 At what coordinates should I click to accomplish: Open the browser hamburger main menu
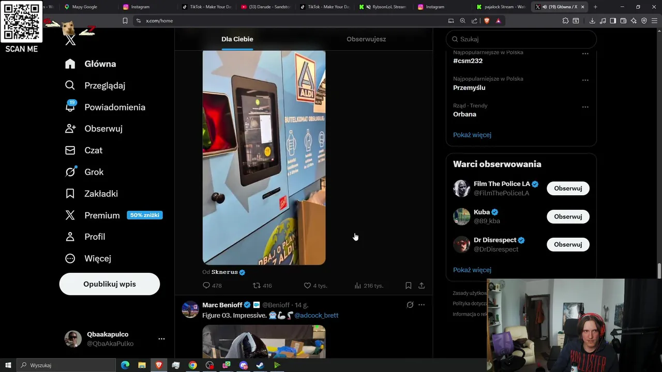(654, 21)
